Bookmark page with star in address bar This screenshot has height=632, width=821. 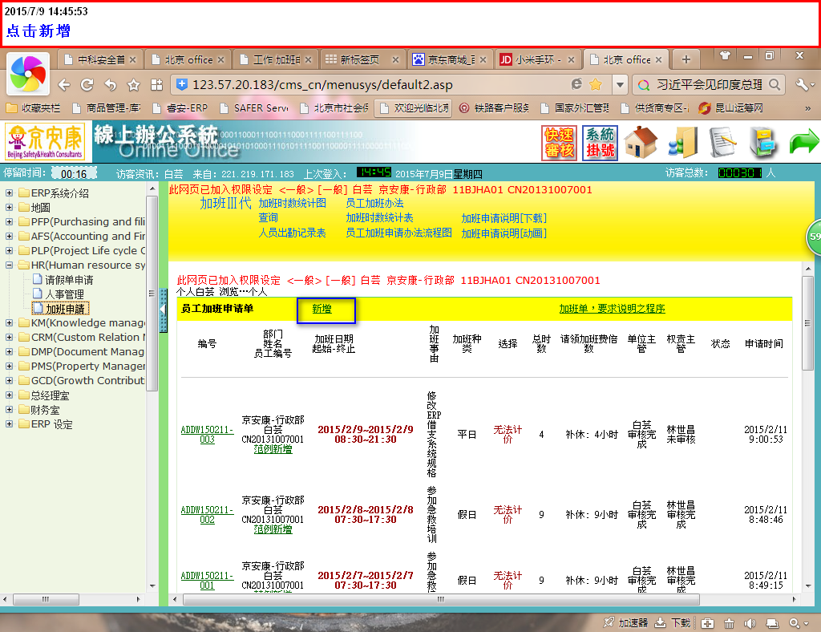596,84
